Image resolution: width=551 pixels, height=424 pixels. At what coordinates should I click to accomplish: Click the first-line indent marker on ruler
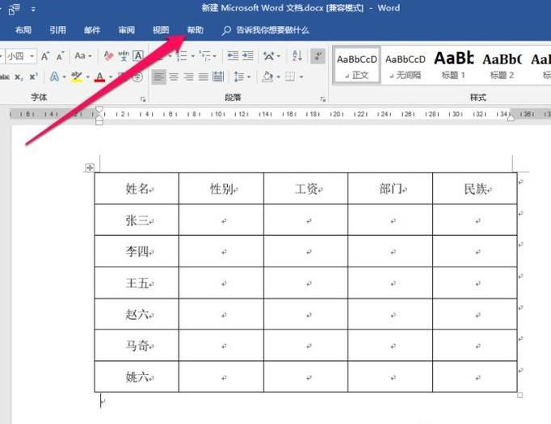pyautogui.click(x=99, y=110)
